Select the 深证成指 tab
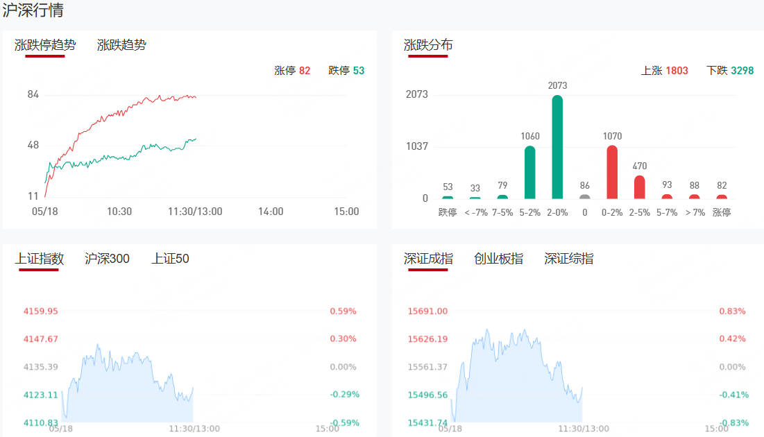The width and height of the screenshot is (764, 437). click(x=428, y=259)
